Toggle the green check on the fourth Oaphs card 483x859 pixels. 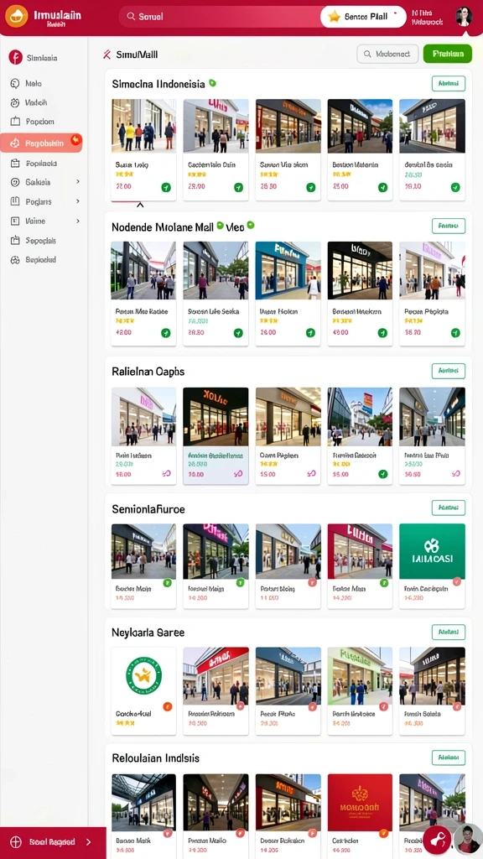[x=382, y=474]
